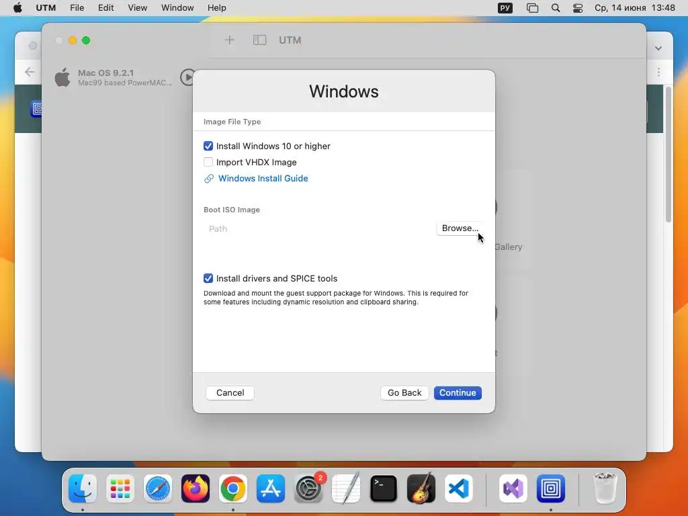The height and width of the screenshot is (516, 688).
Task: Open UTM app icon in Dock
Action: coord(551,488)
